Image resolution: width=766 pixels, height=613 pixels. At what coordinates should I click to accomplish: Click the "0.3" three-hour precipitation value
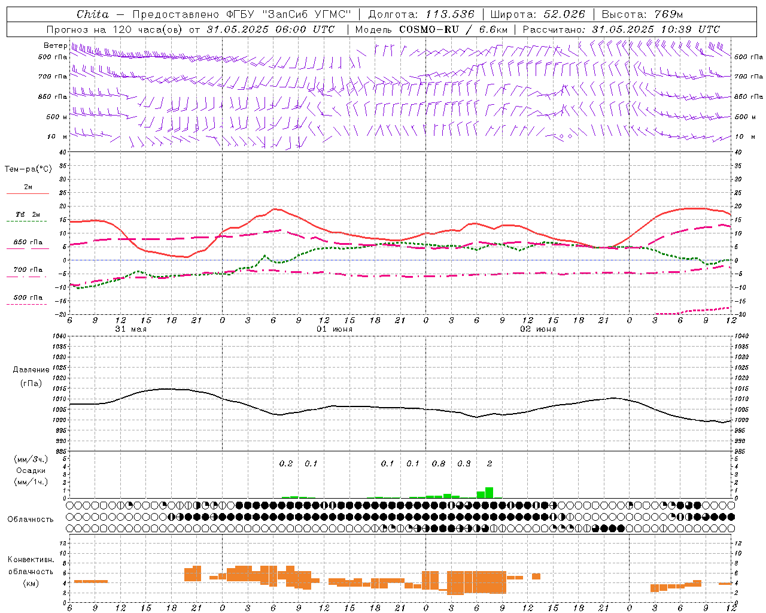tap(464, 464)
